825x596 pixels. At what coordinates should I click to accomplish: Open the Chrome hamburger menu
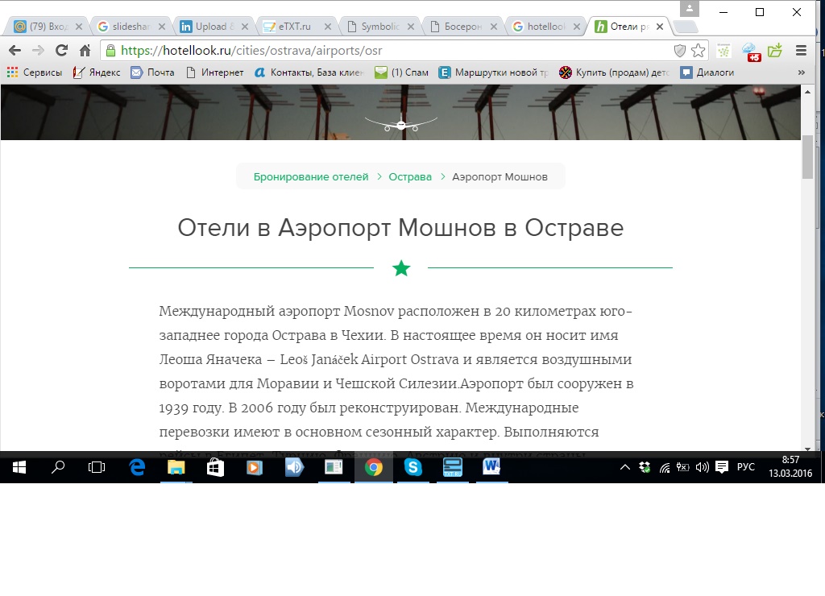[801, 51]
